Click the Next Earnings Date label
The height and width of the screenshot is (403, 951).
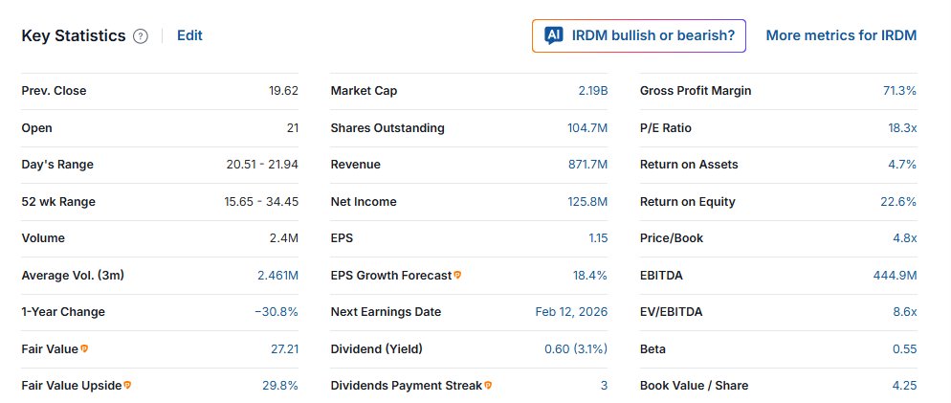pyautogui.click(x=386, y=312)
